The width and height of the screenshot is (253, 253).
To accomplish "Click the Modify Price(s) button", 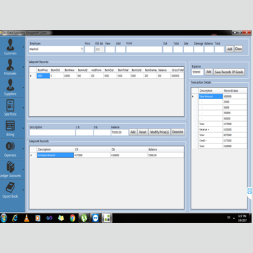I will pos(159,132).
